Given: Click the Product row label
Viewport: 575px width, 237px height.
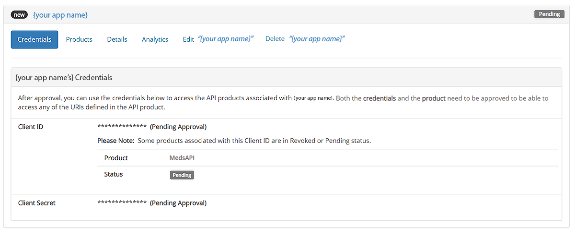Looking at the screenshot, I should 116,158.
